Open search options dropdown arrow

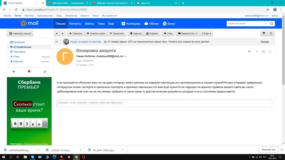[266, 24]
